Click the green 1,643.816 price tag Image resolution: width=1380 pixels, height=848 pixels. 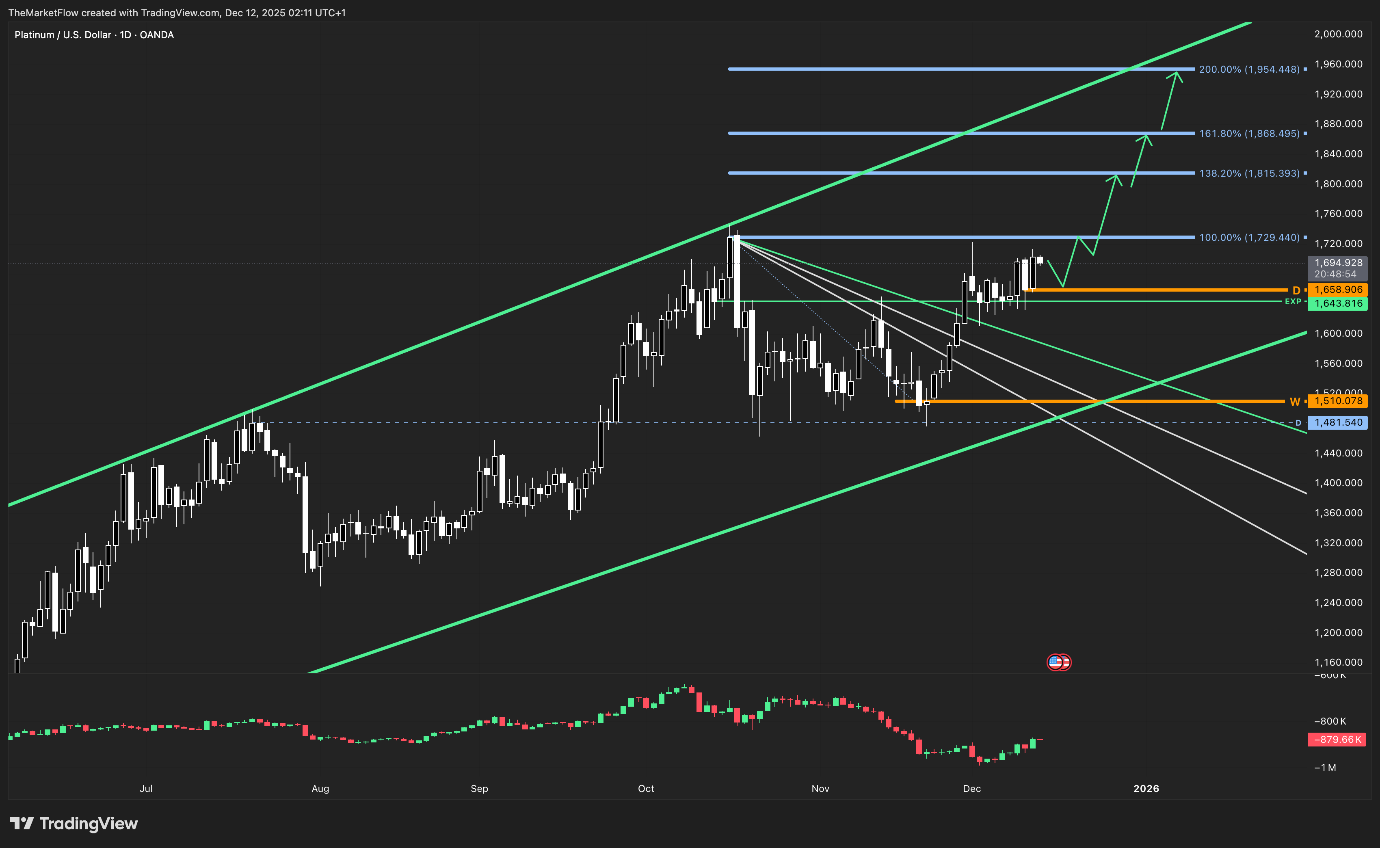1338,303
